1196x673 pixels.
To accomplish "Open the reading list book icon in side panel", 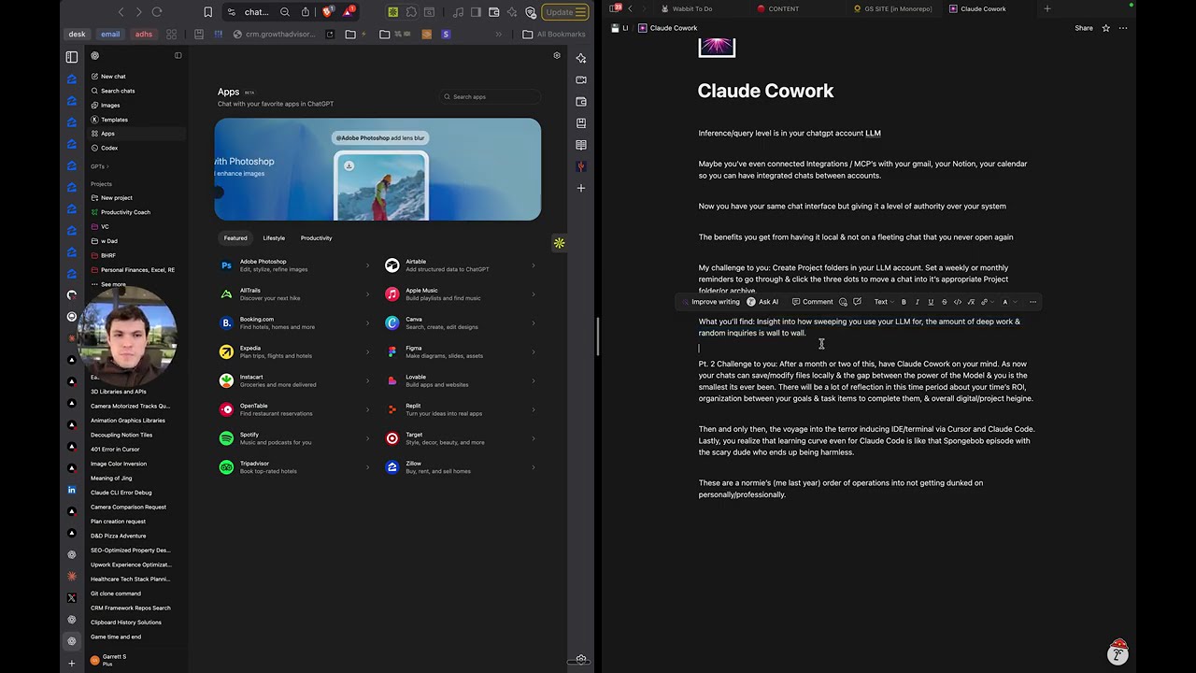I will pos(581,145).
